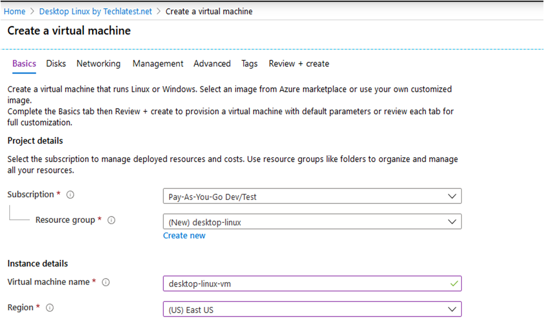Viewport: 544px width, 320px height.
Task: Click the Virtual machine name info icon
Action: 105,282
